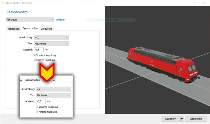210x124 pixels.
Task: Close the 3D-Modellbahn Studio dialog
Action: [x=204, y=3]
